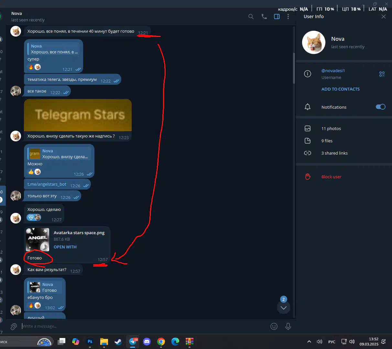
Task: Open WinRAR from the taskbar
Action: 190,342
